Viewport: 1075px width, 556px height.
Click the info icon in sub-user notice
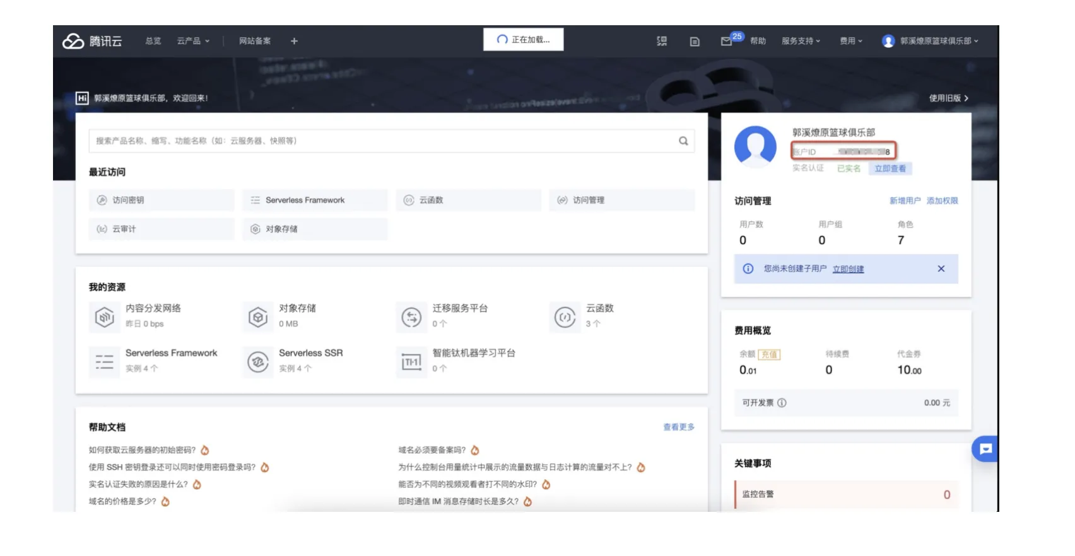[x=748, y=269]
